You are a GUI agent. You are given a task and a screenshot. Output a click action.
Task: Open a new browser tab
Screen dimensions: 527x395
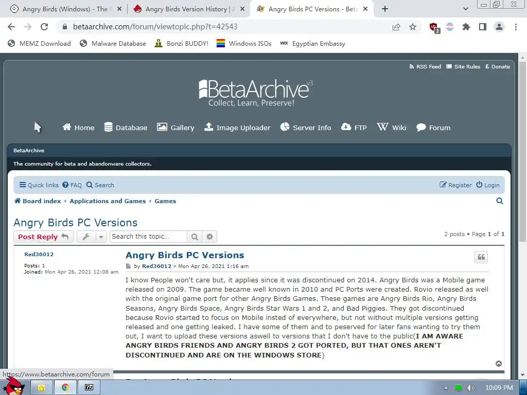[x=385, y=9]
